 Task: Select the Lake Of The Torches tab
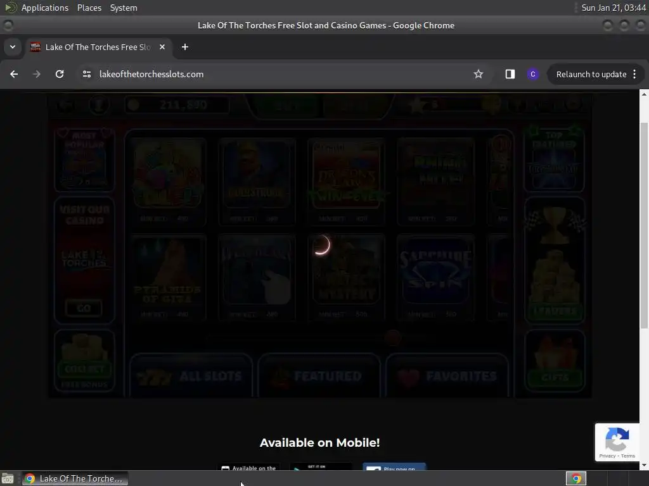98,47
